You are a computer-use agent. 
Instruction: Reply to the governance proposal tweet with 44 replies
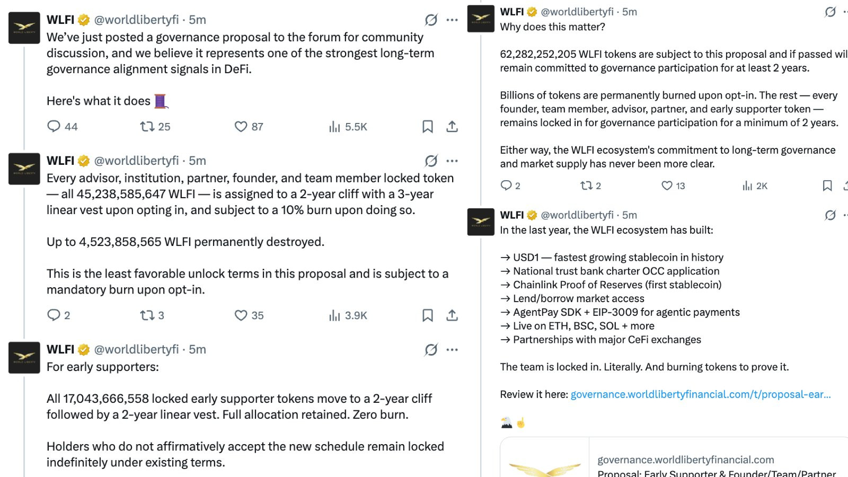pyautogui.click(x=54, y=127)
